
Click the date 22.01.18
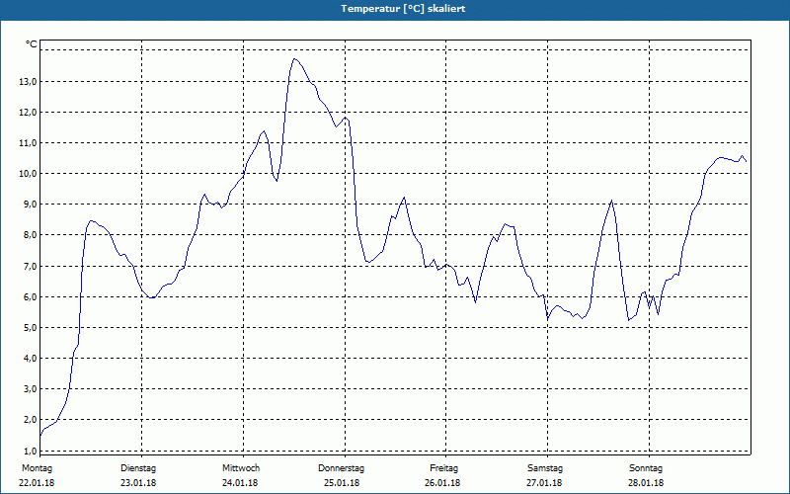tap(37, 483)
